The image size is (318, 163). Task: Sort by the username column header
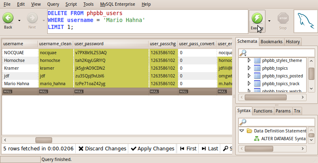click(20, 44)
